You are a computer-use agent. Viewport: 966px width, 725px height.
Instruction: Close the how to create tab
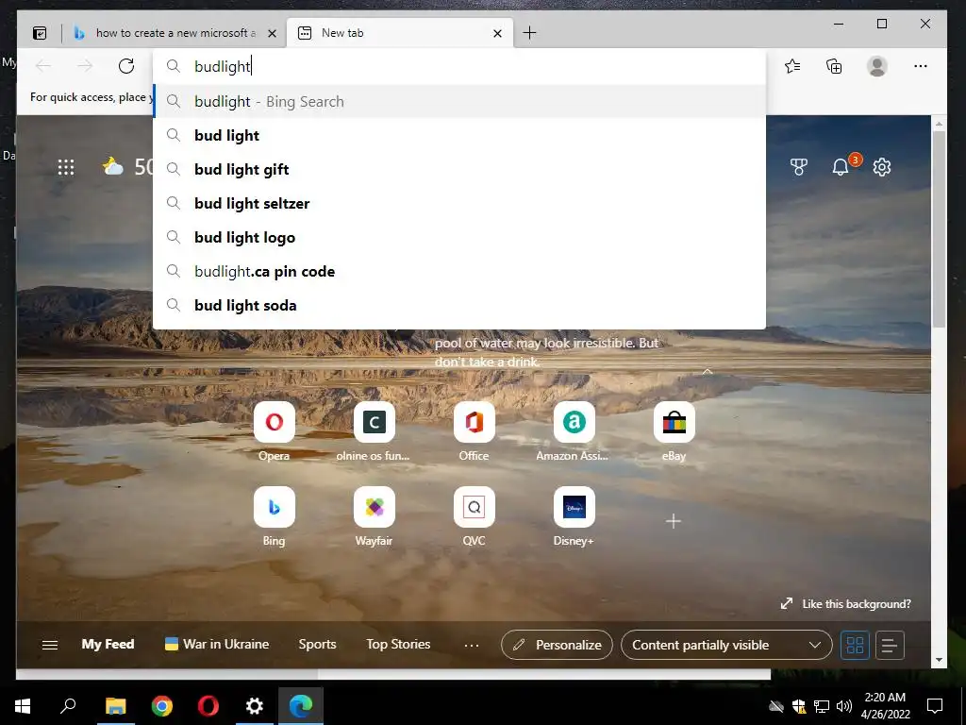(x=272, y=33)
